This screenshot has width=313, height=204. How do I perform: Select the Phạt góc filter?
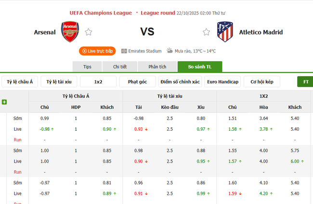[x=138, y=82]
